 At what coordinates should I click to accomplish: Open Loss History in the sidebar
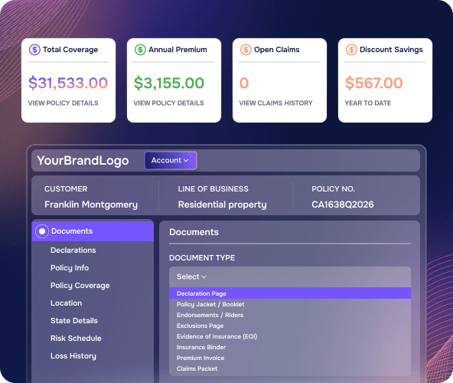point(73,356)
